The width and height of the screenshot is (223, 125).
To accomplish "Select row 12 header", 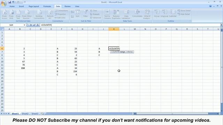I will coord(2,68).
